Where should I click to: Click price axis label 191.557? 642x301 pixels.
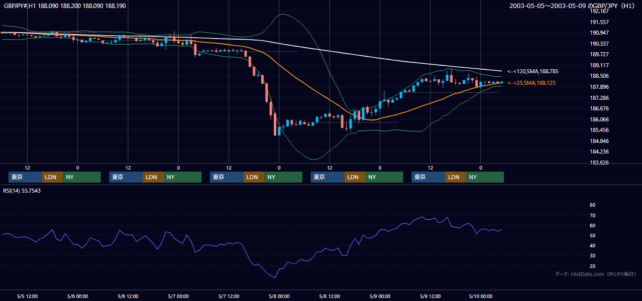[599, 22]
